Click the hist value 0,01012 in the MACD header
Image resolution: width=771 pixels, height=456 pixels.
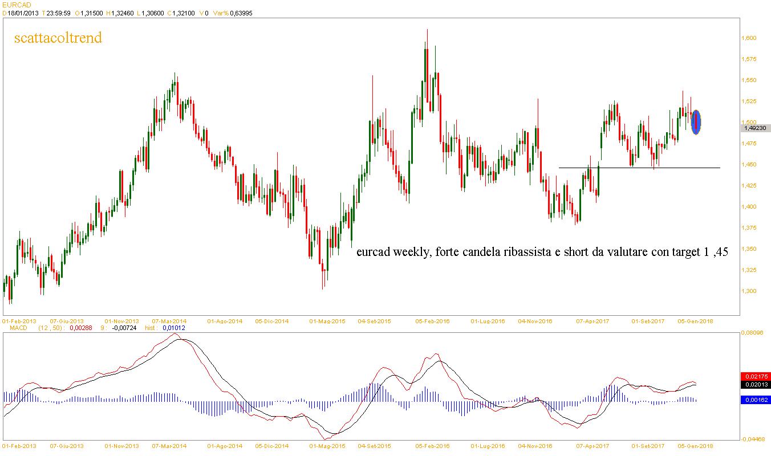point(174,328)
